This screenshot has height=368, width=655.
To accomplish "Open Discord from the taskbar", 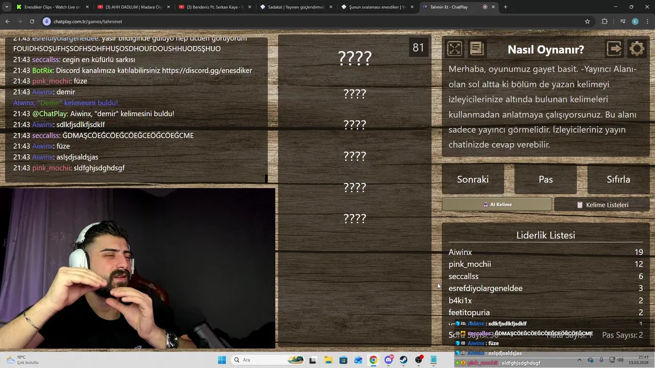I will tap(388, 360).
